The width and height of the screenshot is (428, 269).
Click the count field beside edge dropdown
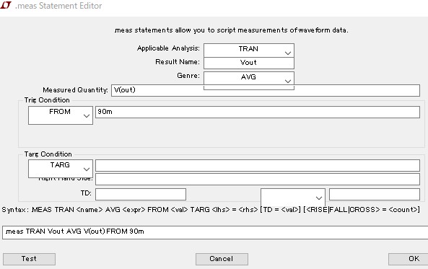tap(374, 194)
